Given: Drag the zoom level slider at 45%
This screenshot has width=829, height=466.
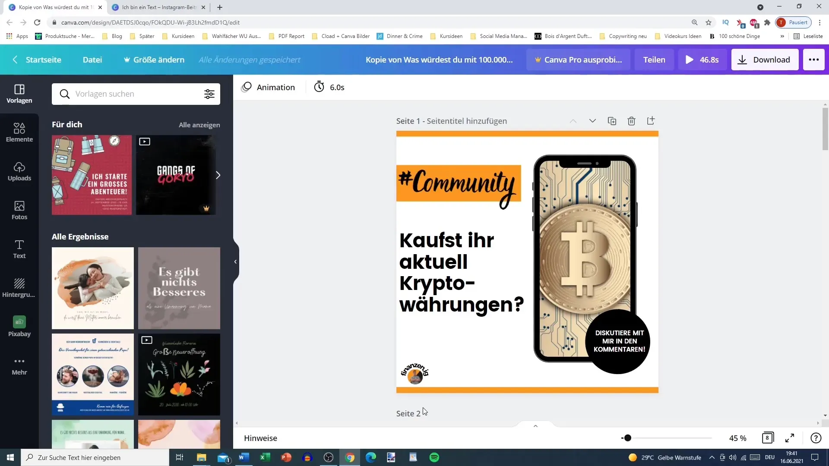Looking at the screenshot, I should click(x=626, y=438).
